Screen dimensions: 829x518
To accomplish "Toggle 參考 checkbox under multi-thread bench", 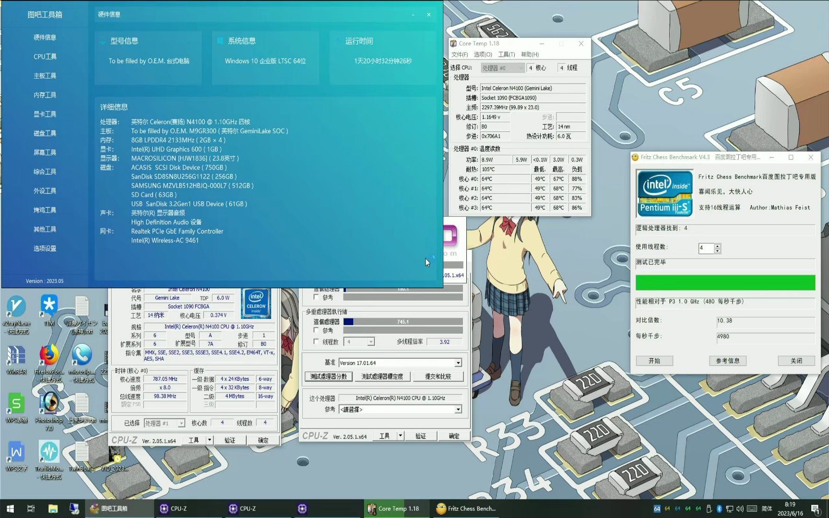I will click(316, 330).
